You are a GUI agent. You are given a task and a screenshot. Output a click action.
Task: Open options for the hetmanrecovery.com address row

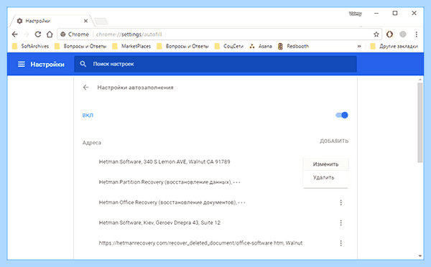340,243
